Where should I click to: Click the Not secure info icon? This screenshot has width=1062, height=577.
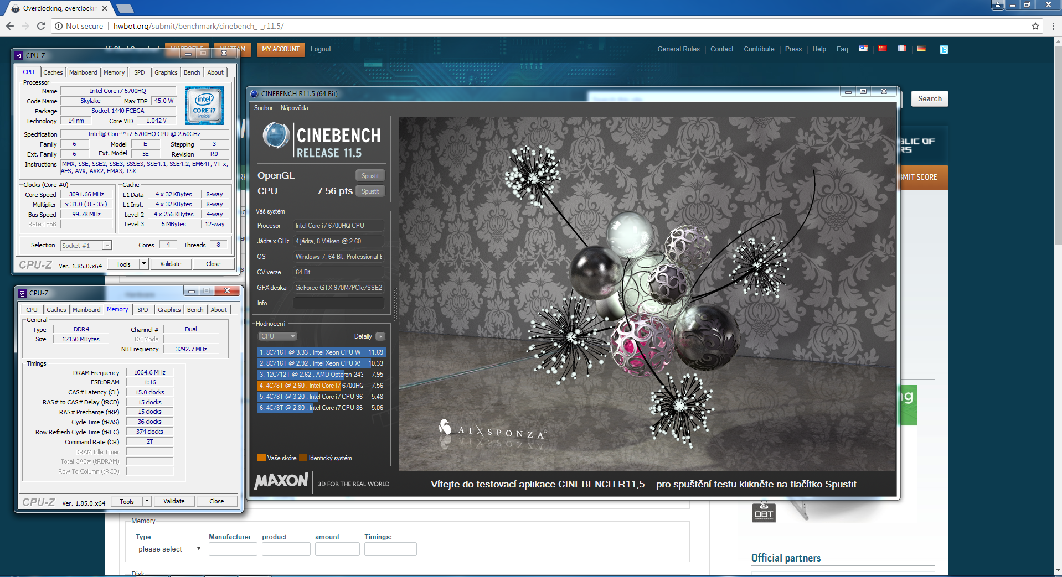click(x=59, y=26)
